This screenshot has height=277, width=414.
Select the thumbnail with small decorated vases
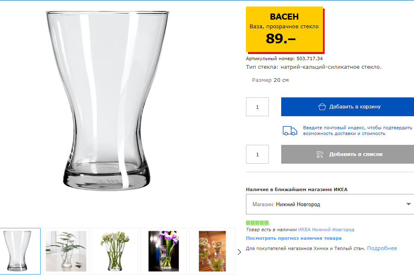(212, 251)
